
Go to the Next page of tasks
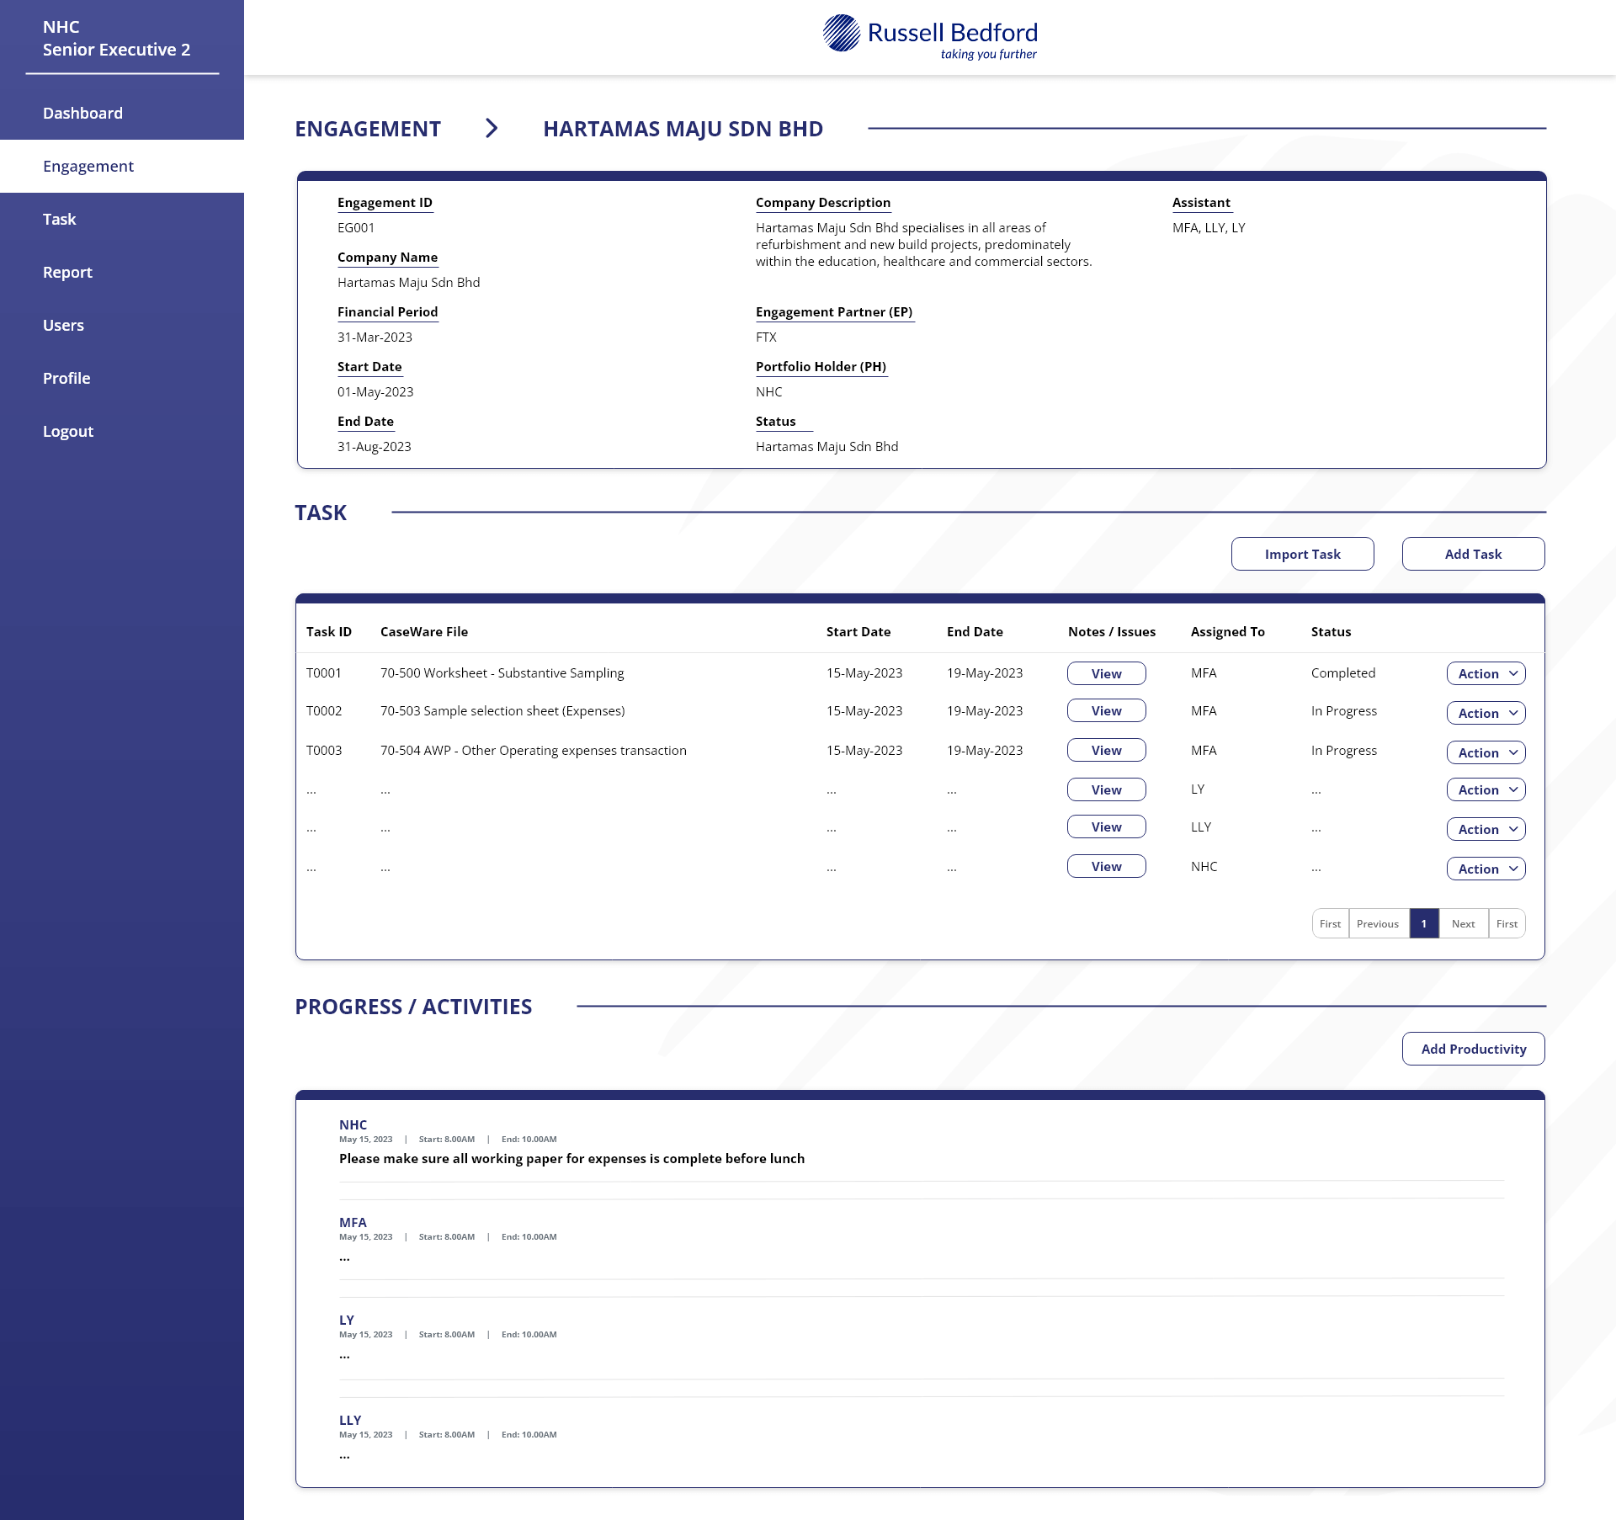pos(1463,922)
